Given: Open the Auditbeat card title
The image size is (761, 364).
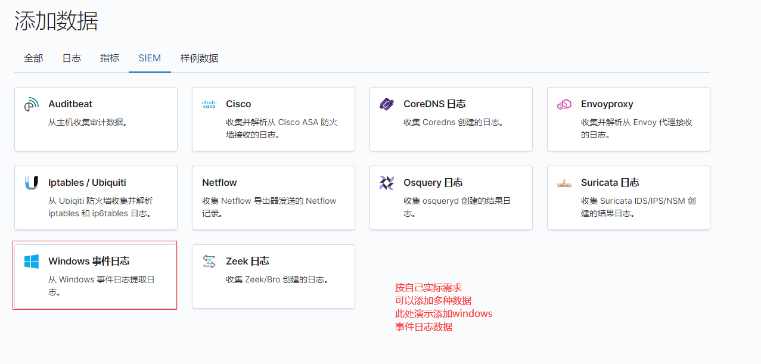Looking at the screenshot, I should coord(70,104).
